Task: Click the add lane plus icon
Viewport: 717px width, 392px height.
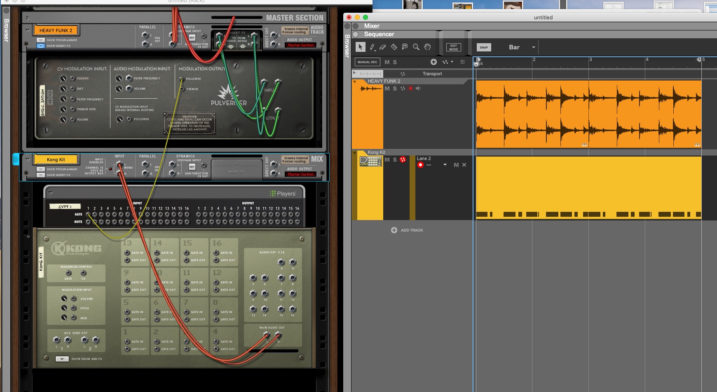Action: click(x=433, y=62)
